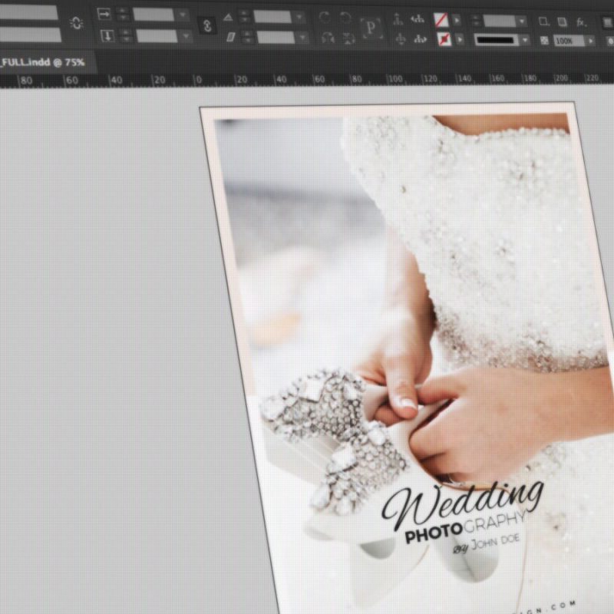Rotate selection 90° clockwise

pyautogui.click(x=325, y=17)
